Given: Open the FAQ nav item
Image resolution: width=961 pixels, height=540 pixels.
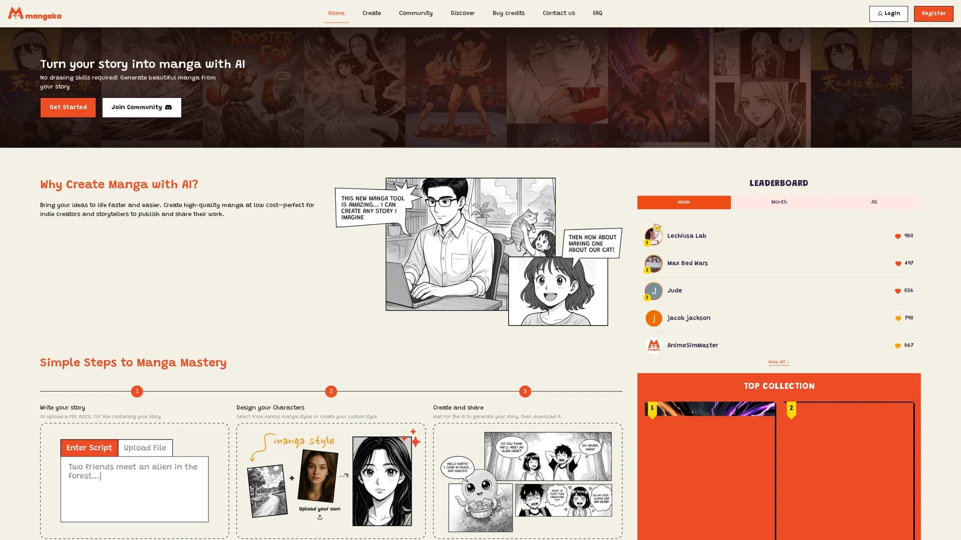Looking at the screenshot, I should coord(598,13).
